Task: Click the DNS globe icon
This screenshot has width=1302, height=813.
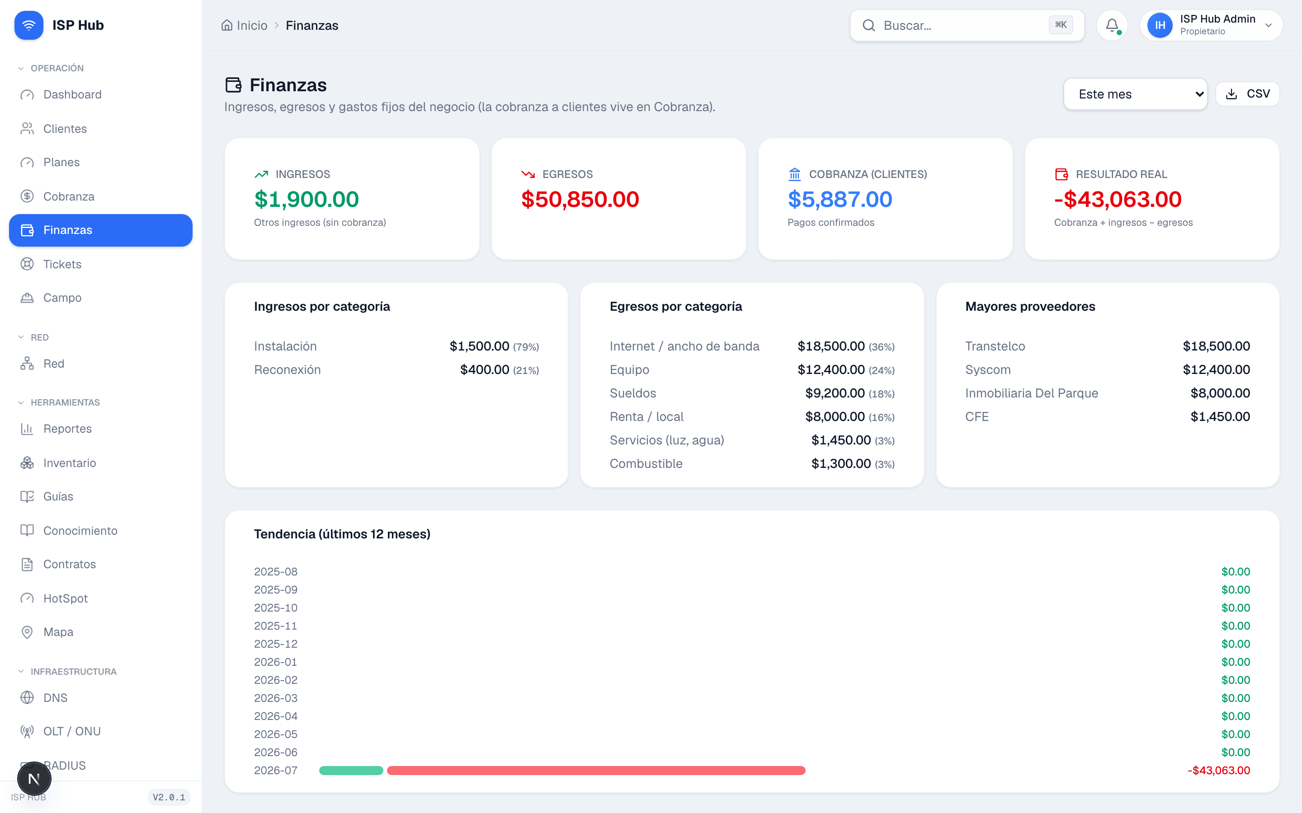Action: (27, 698)
